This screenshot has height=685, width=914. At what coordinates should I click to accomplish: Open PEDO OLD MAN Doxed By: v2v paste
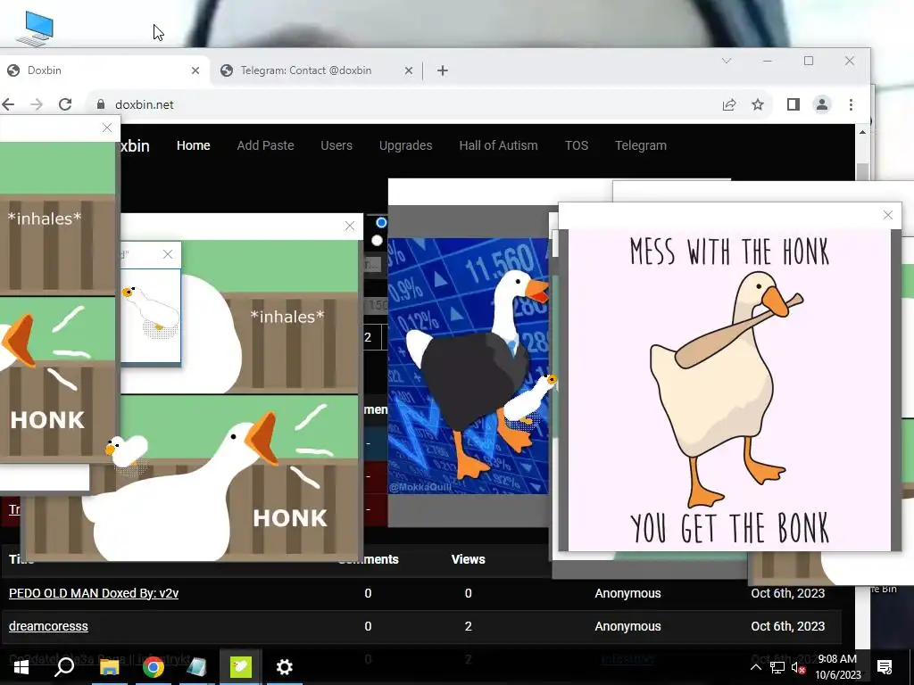(x=93, y=593)
